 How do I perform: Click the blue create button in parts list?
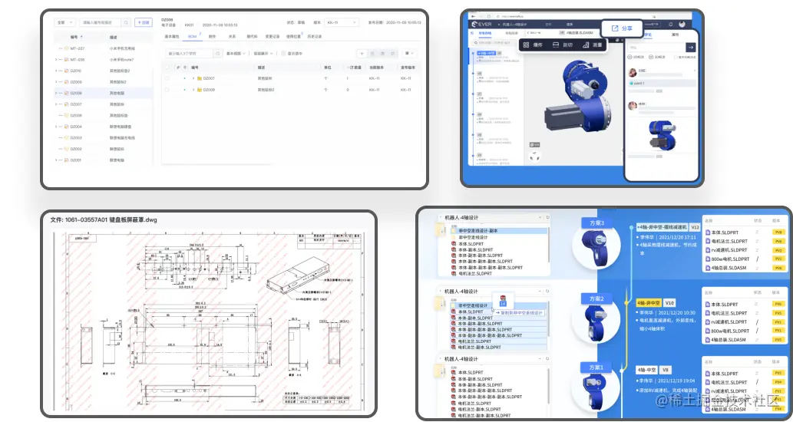tap(143, 23)
